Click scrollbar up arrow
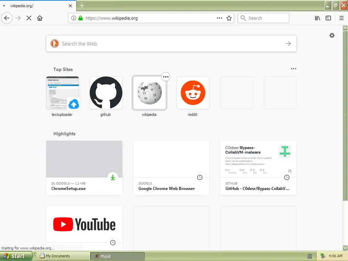 345,28
